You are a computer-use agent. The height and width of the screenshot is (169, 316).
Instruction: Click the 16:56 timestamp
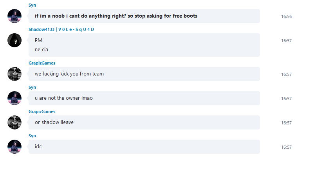click(x=286, y=16)
